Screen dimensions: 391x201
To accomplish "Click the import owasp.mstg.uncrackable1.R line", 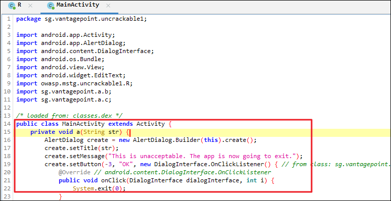I will [x=74, y=83].
